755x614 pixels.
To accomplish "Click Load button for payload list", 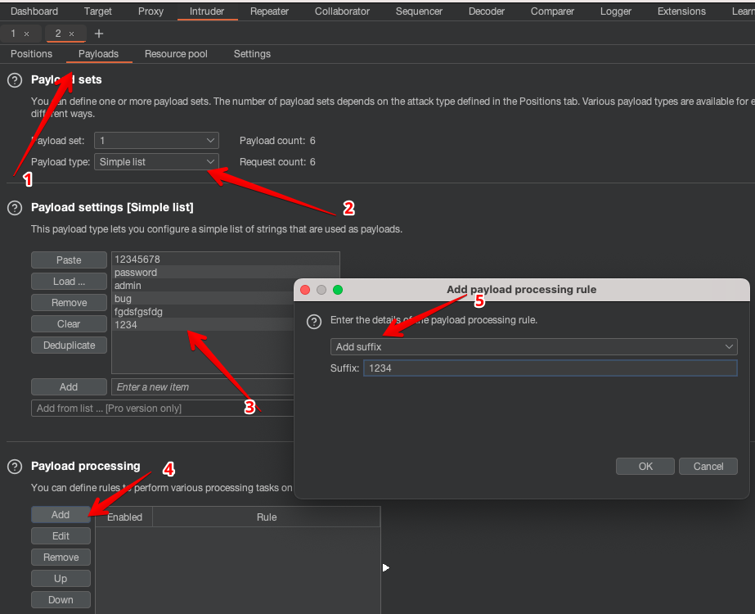I will click(69, 282).
